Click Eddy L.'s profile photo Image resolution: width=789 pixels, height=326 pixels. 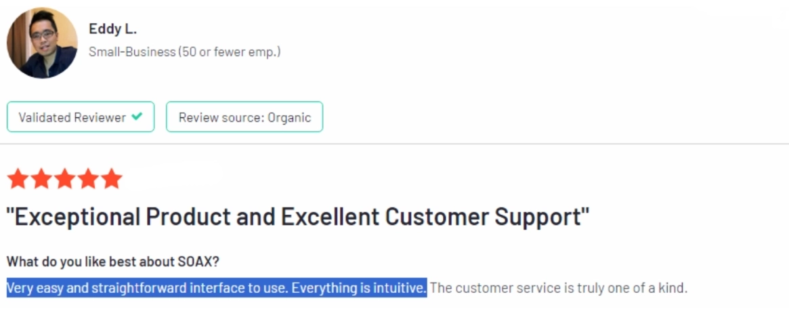(x=42, y=43)
